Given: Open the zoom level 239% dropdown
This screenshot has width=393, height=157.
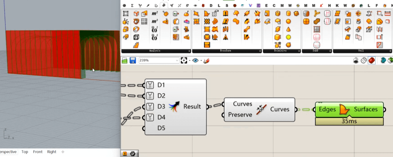Looking at the screenshot, I should click(x=177, y=60).
